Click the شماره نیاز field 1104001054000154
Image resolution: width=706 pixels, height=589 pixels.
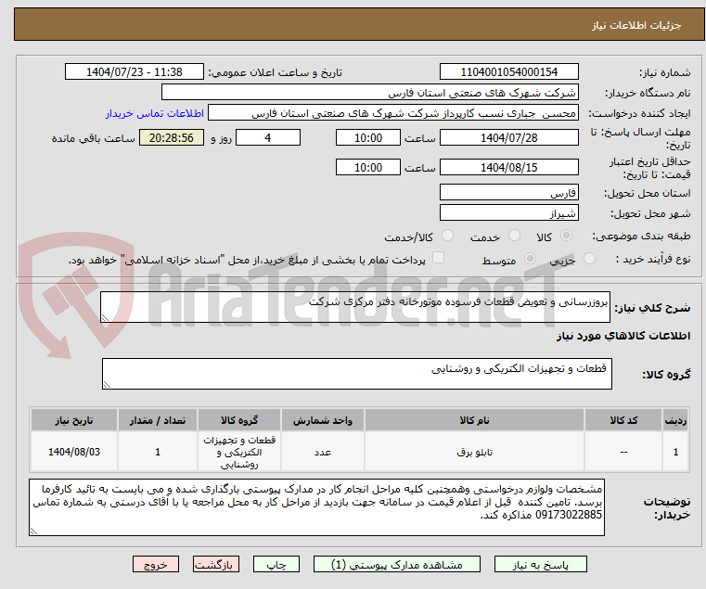(508, 71)
